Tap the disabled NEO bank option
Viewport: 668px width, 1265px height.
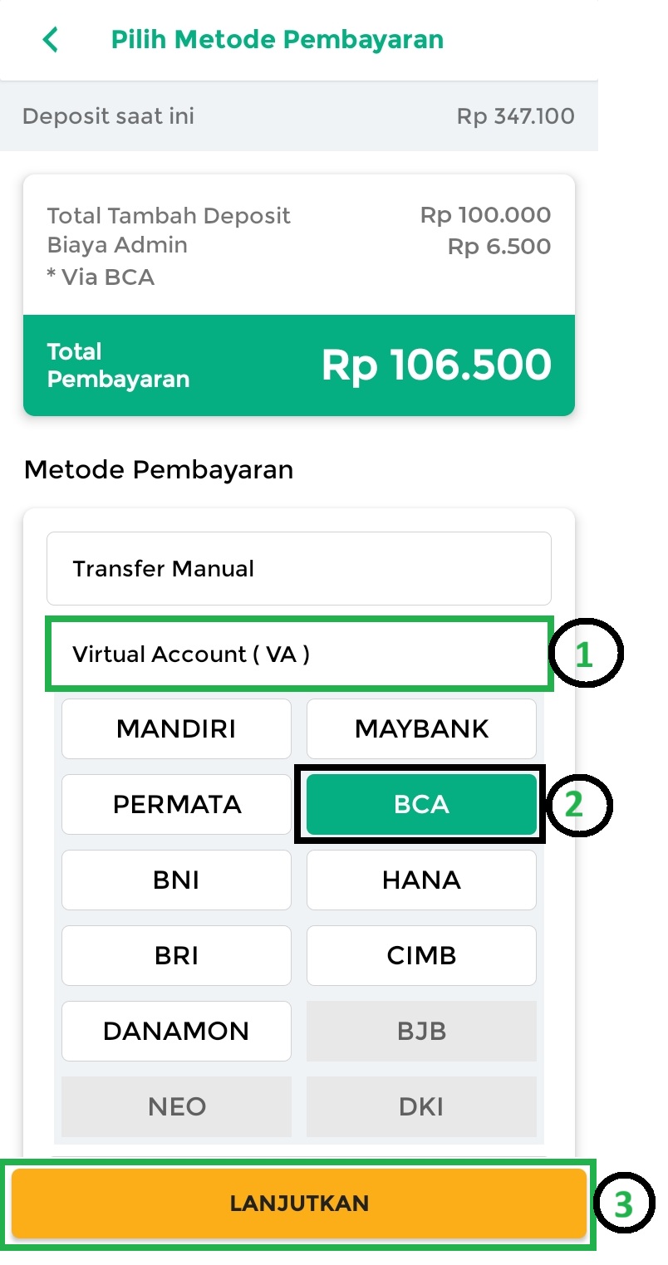(x=176, y=1107)
